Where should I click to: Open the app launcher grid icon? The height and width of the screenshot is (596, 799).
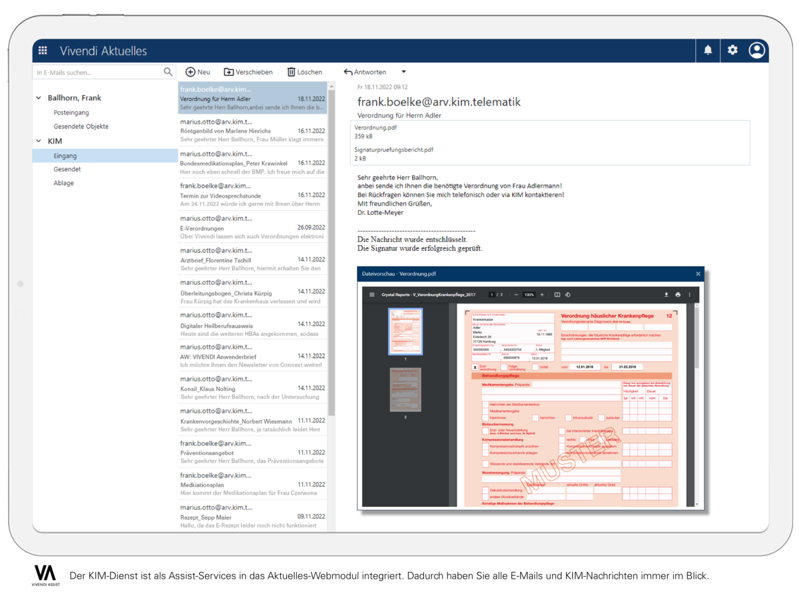(43, 51)
